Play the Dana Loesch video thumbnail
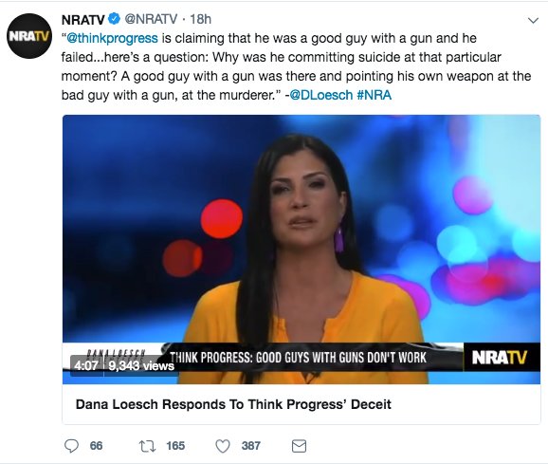This screenshot has width=548, height=464. [301, 250]
